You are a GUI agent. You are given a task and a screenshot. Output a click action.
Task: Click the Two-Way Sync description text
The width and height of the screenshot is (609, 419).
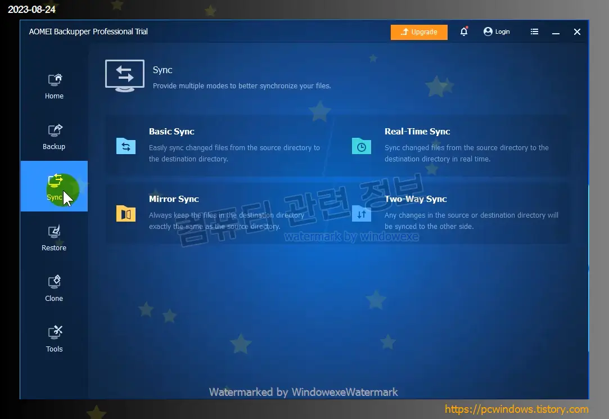(x=471, y=220)
